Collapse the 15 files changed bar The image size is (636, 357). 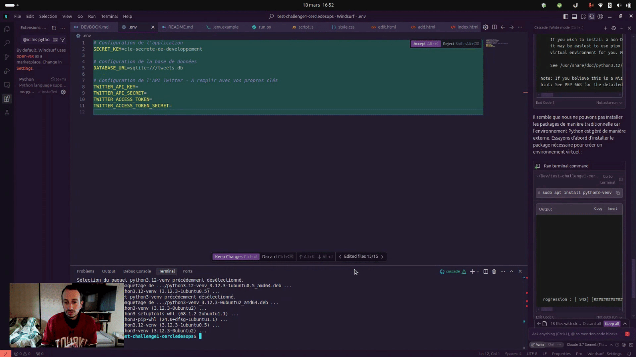click(x=625, y=324)
